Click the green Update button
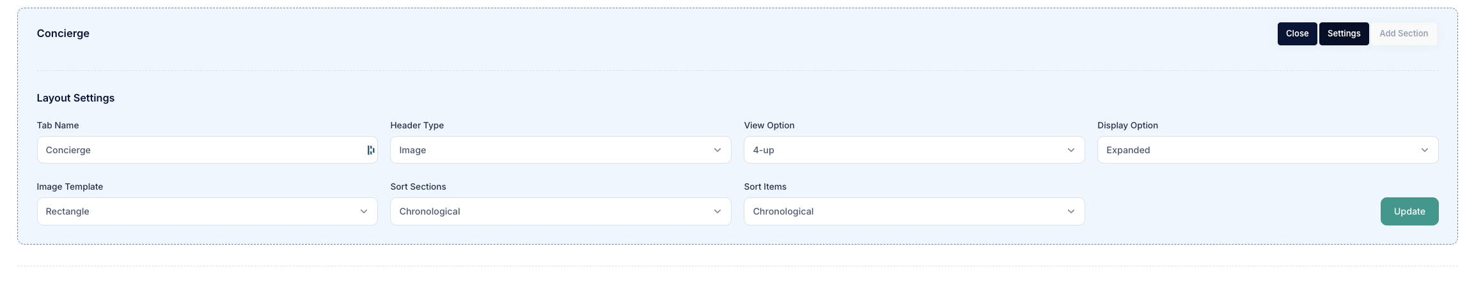Viewport: 1467px width, 281px height. click(x=1409, y=211)
